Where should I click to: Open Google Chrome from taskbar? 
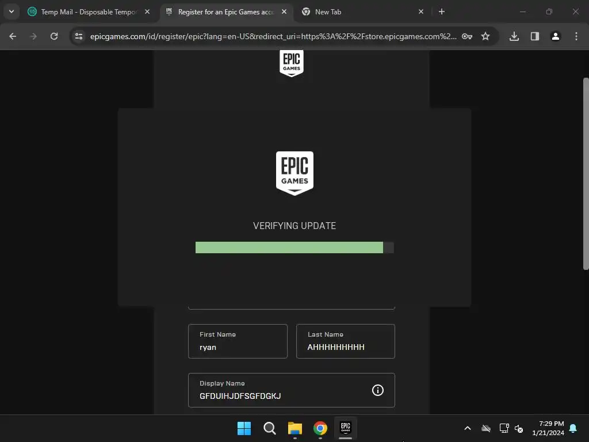pos(320,428)
